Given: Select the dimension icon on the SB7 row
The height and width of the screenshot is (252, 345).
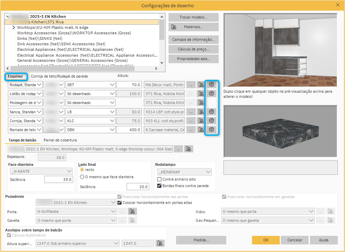Looking at the screenshot, I should (x=211, y=84).
